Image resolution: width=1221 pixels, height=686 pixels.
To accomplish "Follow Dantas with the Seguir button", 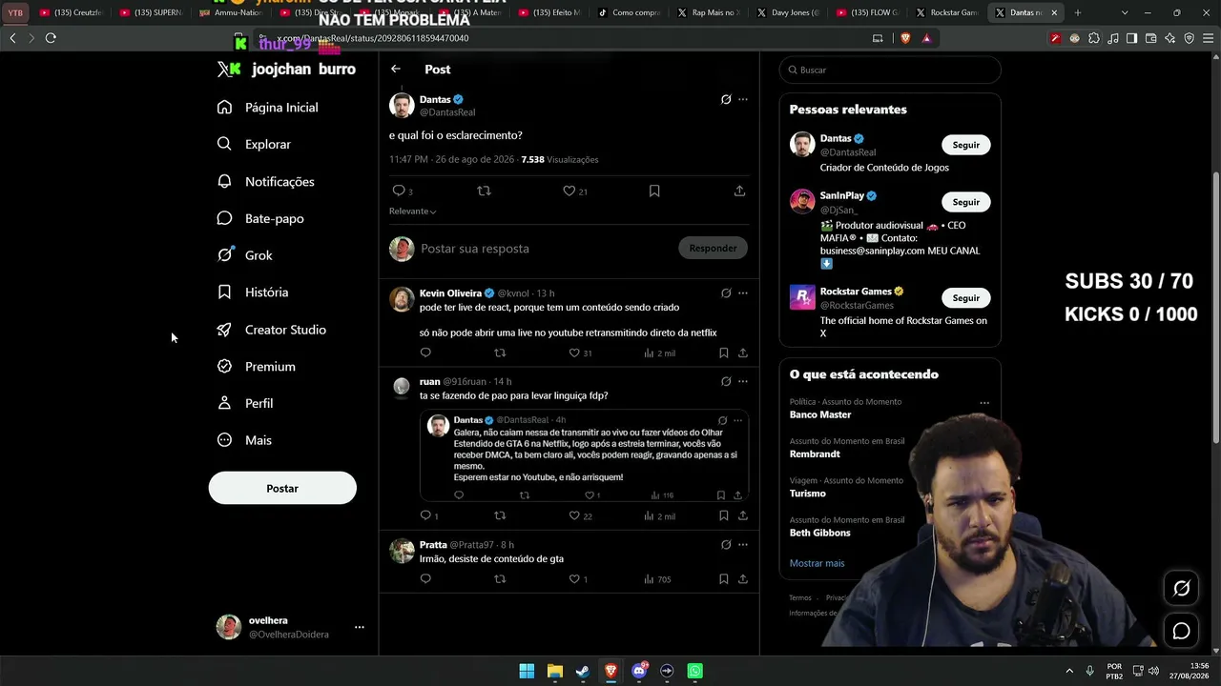I will click(x=966, y=145).
